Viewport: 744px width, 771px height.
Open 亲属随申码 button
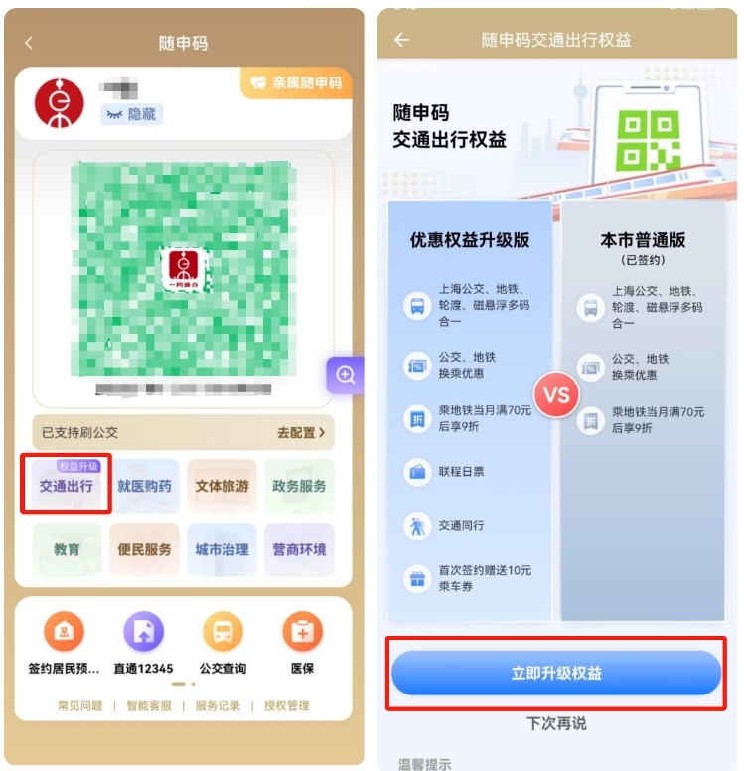pyautogui.click(x=297, y=82)
